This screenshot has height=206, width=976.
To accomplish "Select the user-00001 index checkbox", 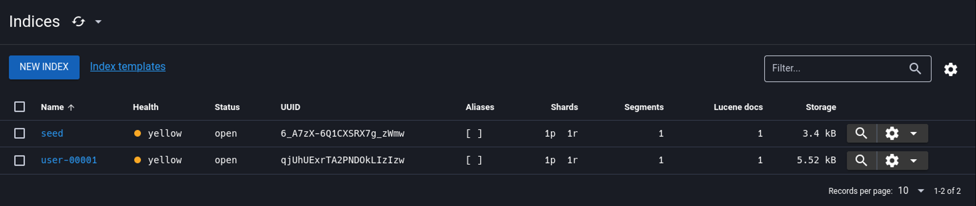I will point(20,160).
